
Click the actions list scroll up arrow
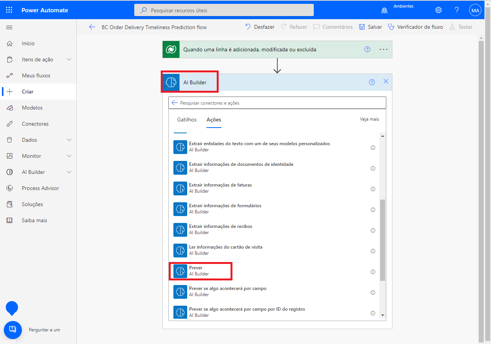pos(382,136)
